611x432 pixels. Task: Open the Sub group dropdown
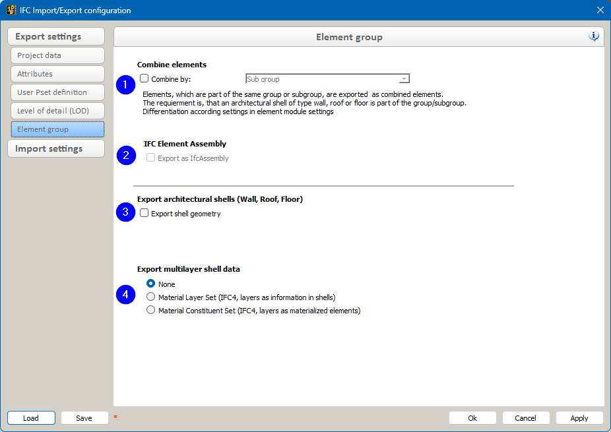click(x=327, y=79)
